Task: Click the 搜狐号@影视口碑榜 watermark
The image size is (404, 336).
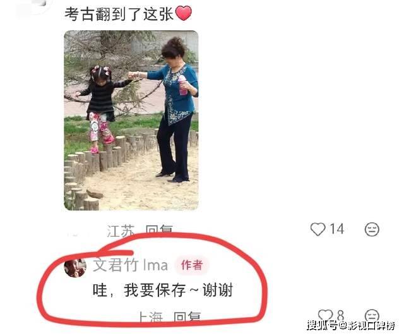Action: coord(351,326)
